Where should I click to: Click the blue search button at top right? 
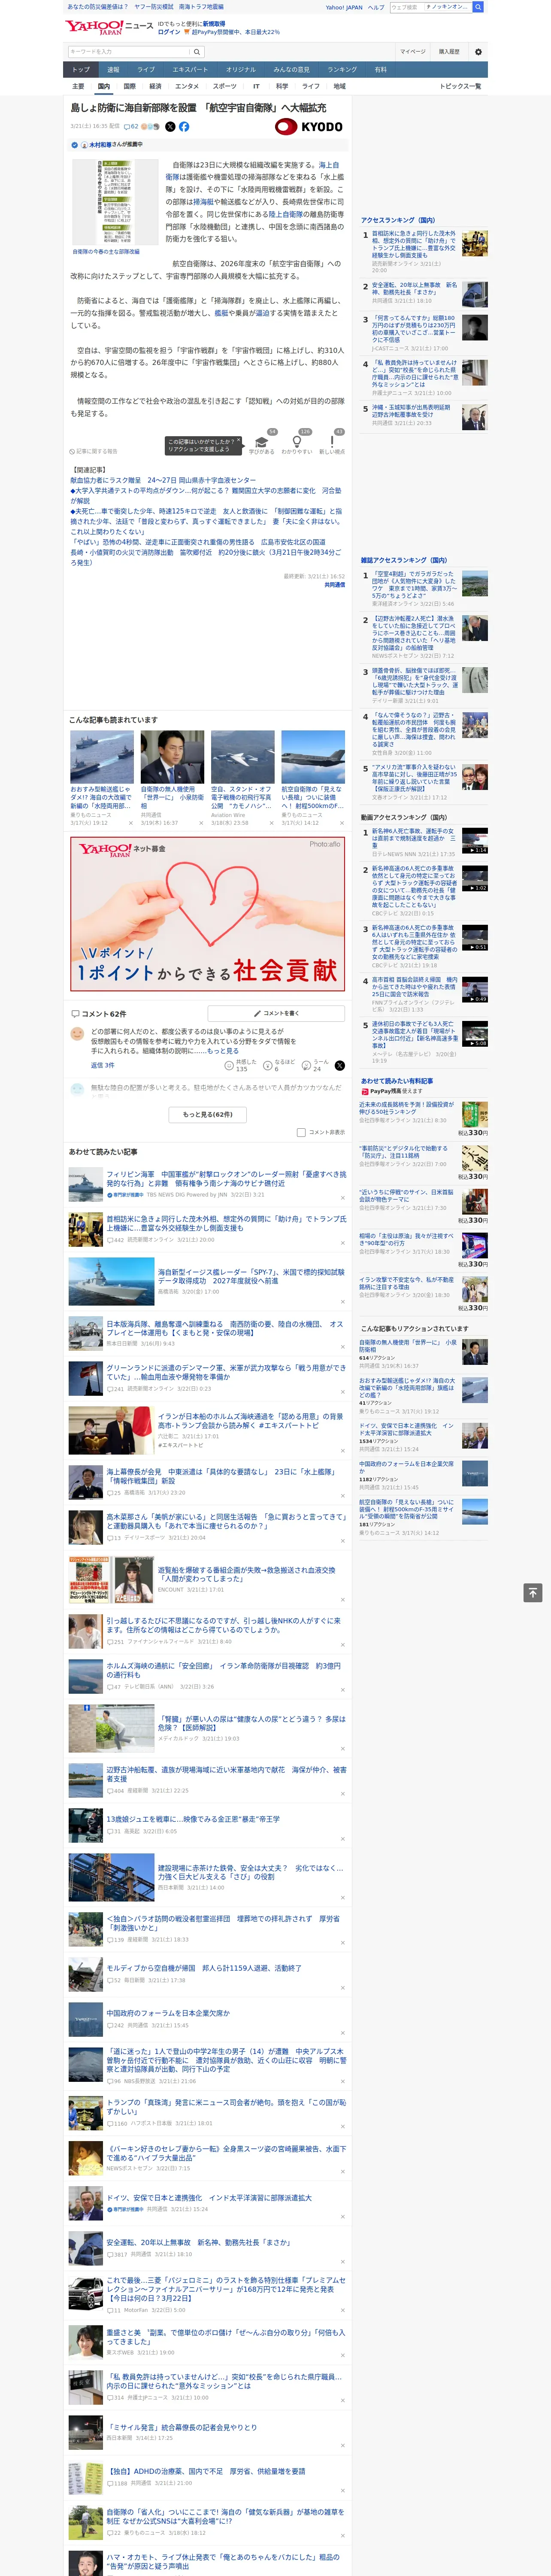[x=478, y=7]
